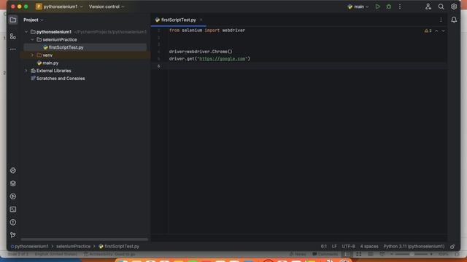The height and width of the screenshot is (262, 467).
Task: Open editor tab options menu
Action: pos(441,20)
